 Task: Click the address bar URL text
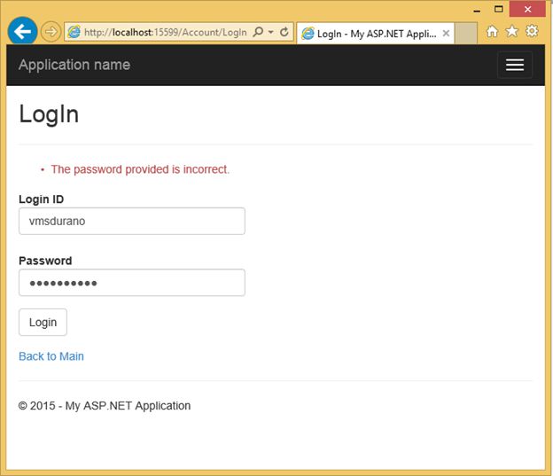(x=166, y=33)
